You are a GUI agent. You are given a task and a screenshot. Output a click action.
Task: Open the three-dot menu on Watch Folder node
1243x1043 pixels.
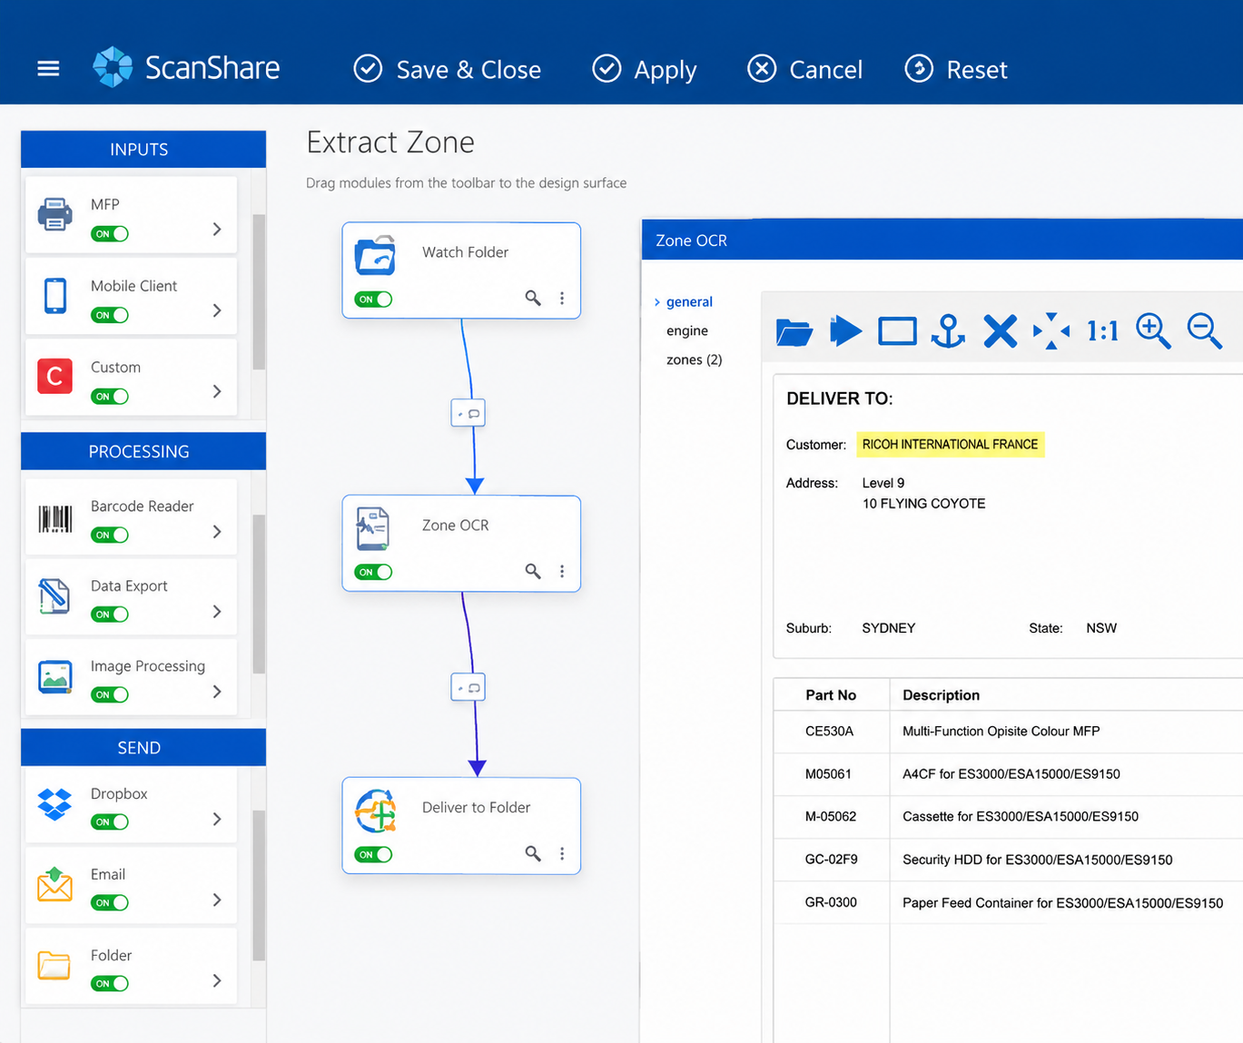(x=562, y=298)
